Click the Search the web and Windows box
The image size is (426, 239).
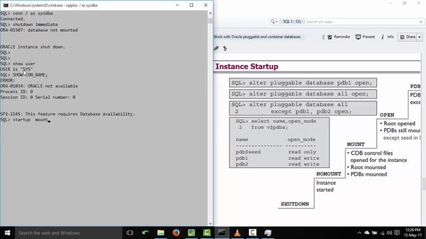point(69,233)
